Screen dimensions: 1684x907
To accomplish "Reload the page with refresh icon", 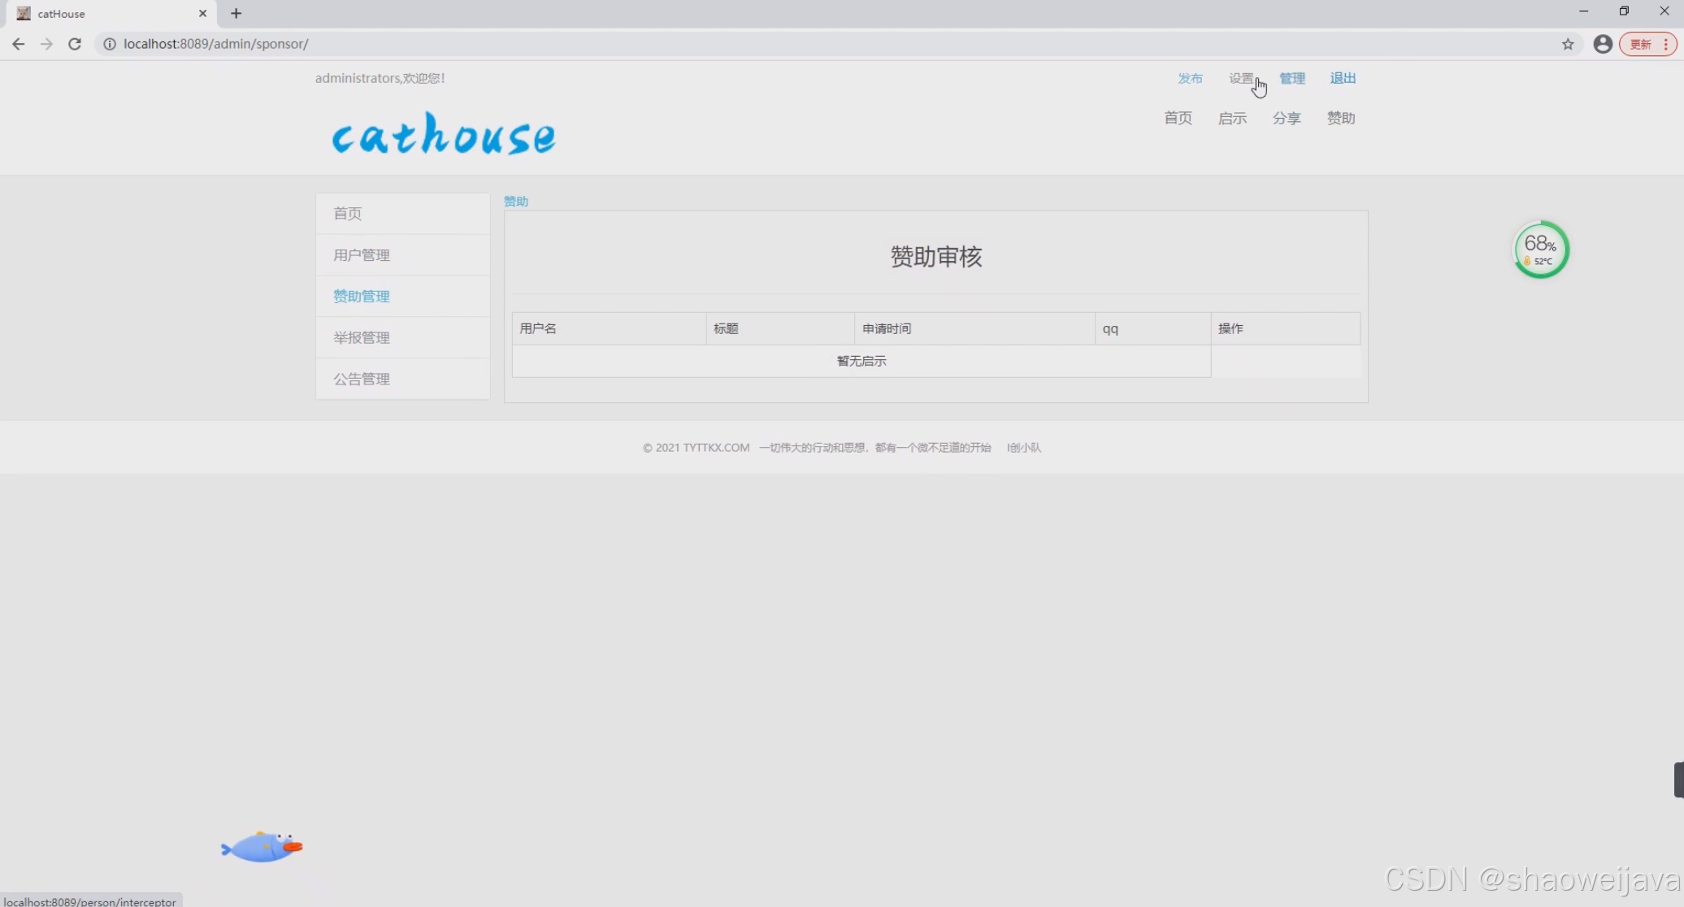I will [75, 44].
